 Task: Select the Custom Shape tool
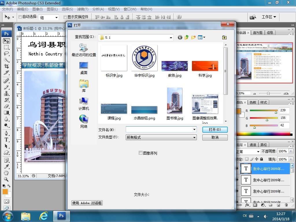click(7, 152)
